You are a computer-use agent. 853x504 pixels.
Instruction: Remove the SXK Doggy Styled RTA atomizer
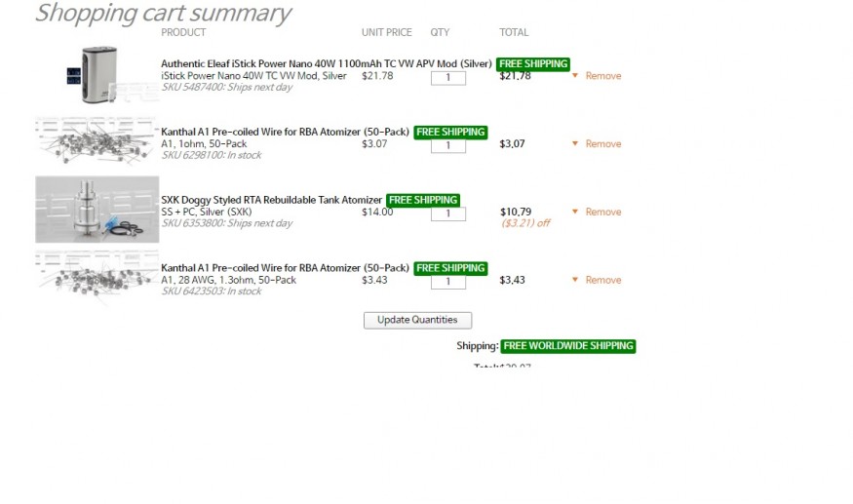602,213
